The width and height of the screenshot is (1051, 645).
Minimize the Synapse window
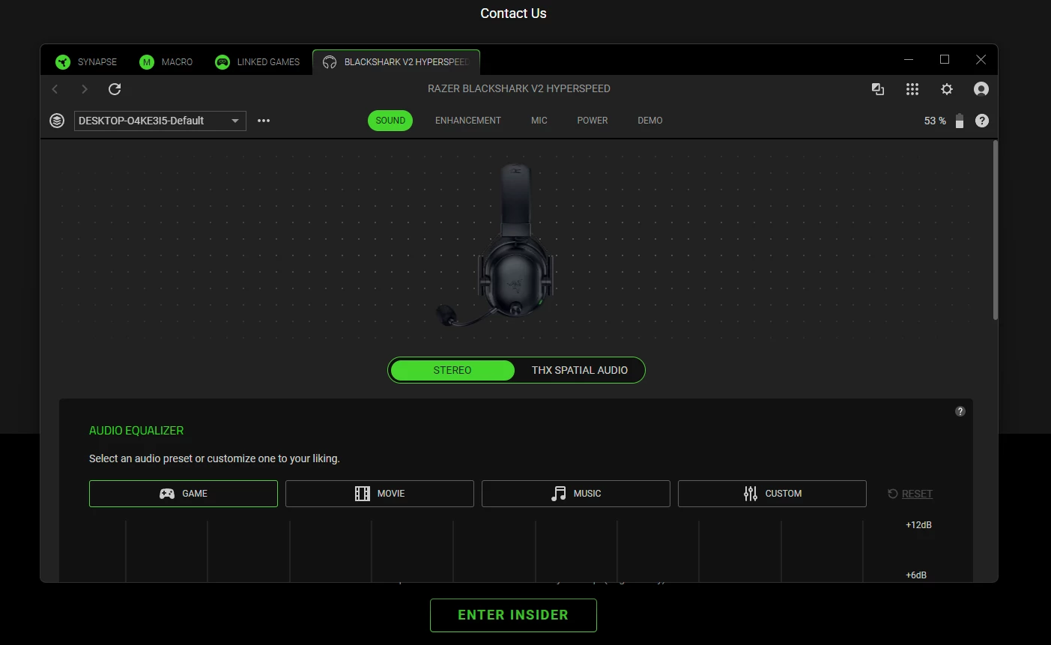(909, 59)
